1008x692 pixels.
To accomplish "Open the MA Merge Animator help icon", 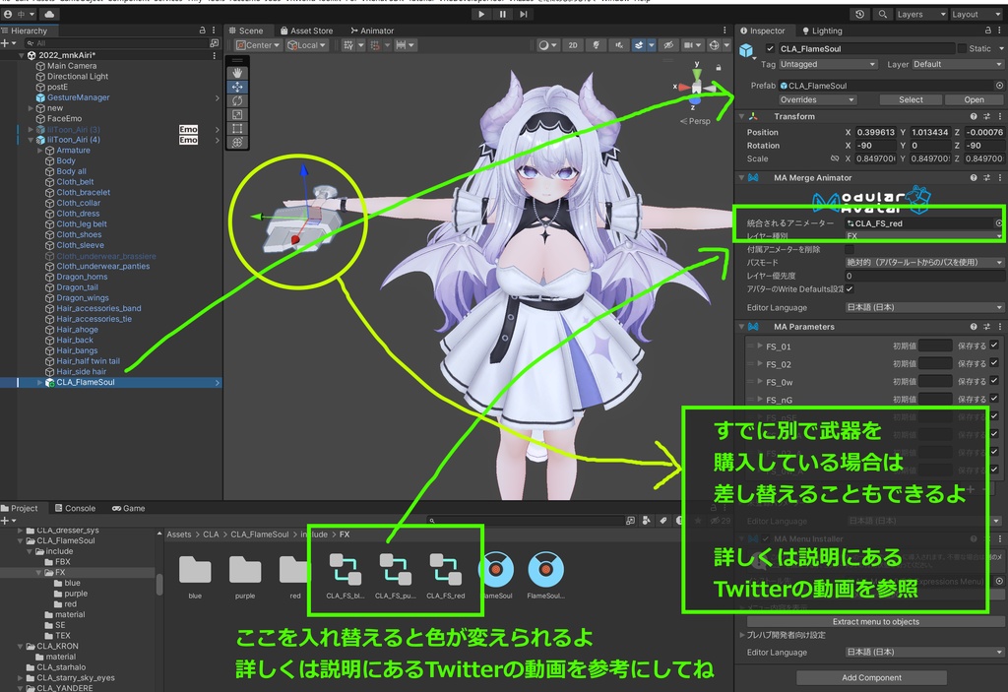I will pyautogui.click(x=973, y=177).
